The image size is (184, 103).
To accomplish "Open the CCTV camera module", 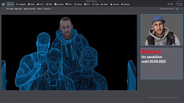I will coord(40,4).
